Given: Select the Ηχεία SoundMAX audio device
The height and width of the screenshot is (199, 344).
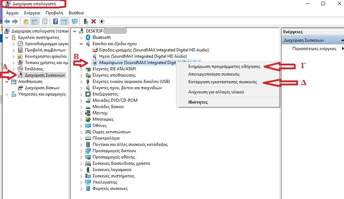Looking at the screenshot, I should pyautogui.click(x=143, y=56).
